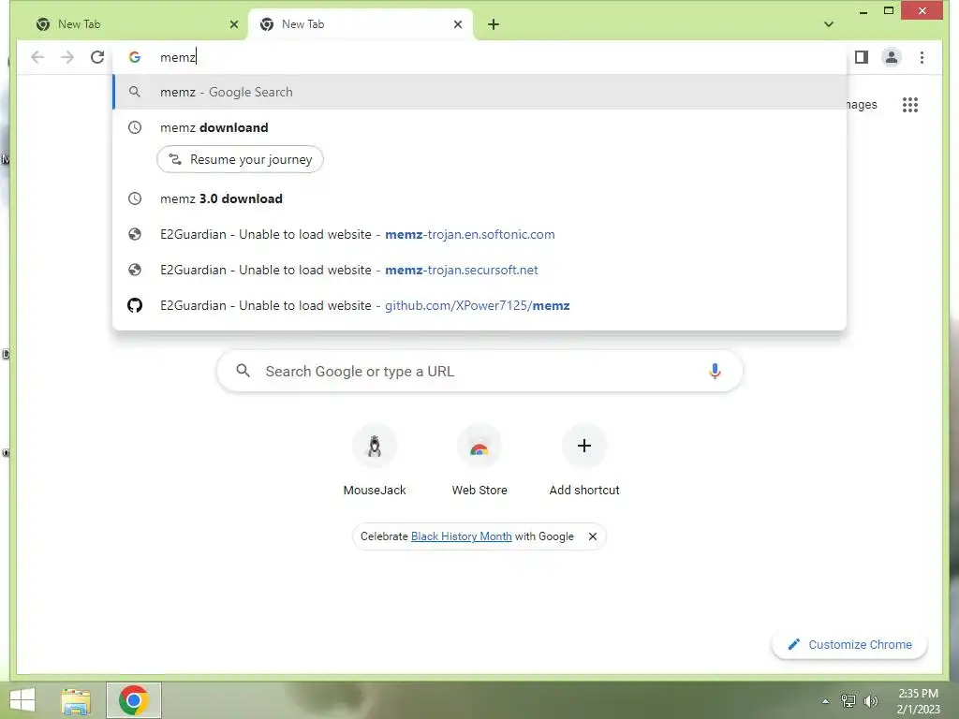
Task: Open the memz-trojan.securesoft.net suggestion
Action: click(480, 270)
